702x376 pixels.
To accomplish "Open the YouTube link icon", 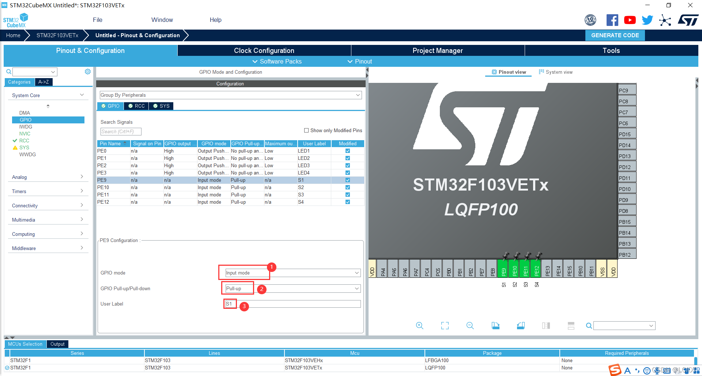I will coord(630,20).
